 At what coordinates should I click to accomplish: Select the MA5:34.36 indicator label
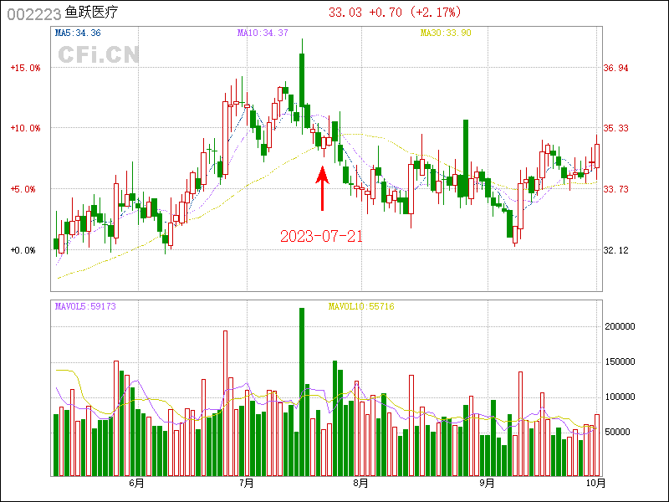tap(78, 33)
